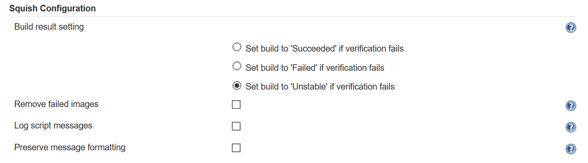Open help for Log script messages

click(571, 127)
